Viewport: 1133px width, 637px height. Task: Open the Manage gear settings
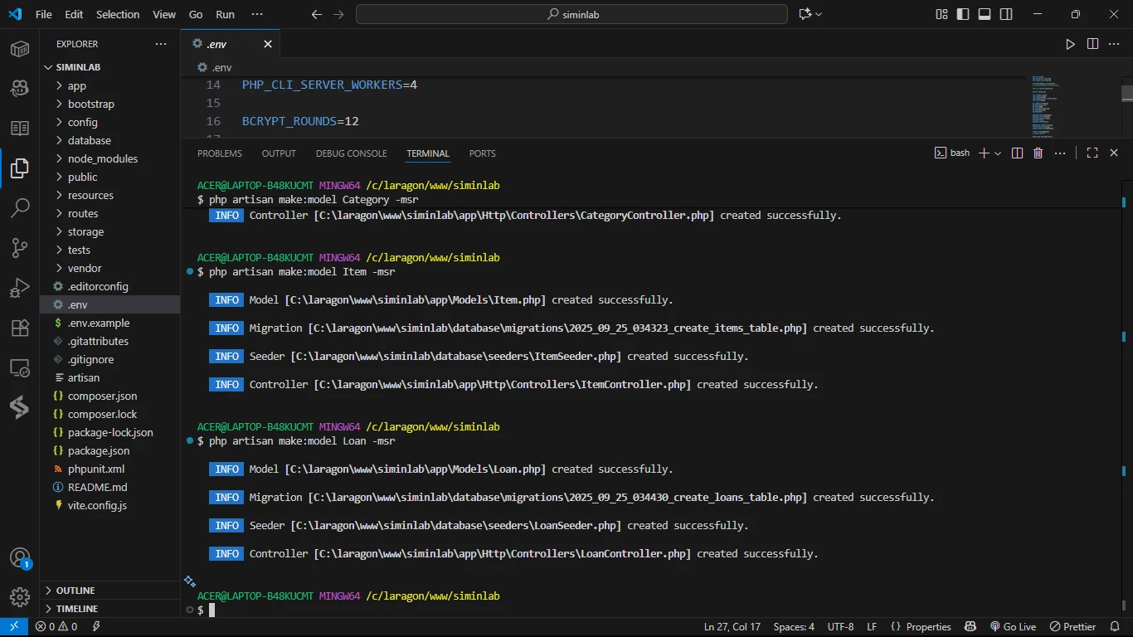(x=20, y=596)
